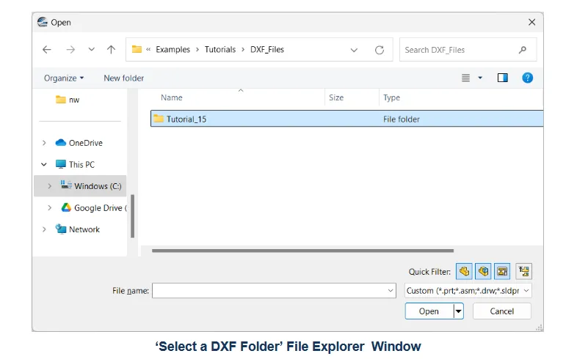Go back with the left arrow
588x359 pixels.
tap(47, 49)
